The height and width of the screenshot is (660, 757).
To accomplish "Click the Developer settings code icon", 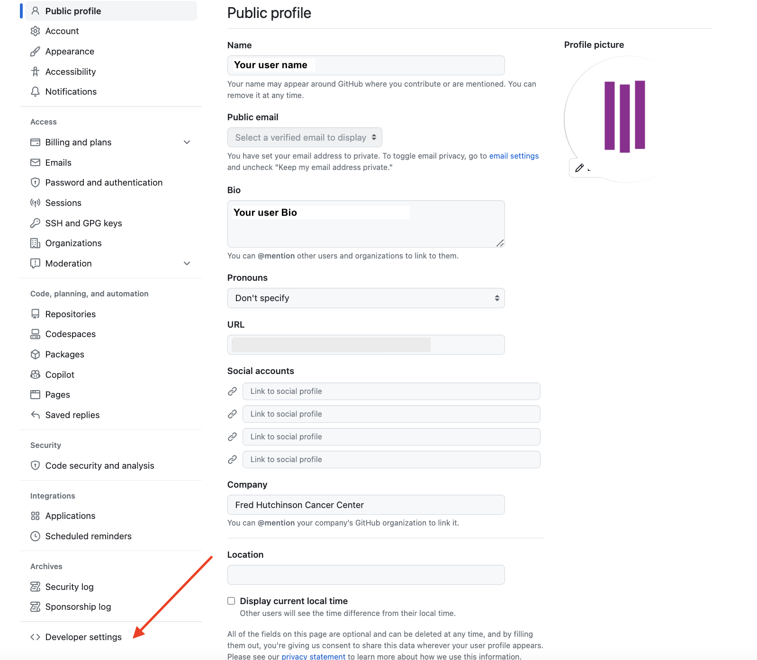I will coord(36,637).
